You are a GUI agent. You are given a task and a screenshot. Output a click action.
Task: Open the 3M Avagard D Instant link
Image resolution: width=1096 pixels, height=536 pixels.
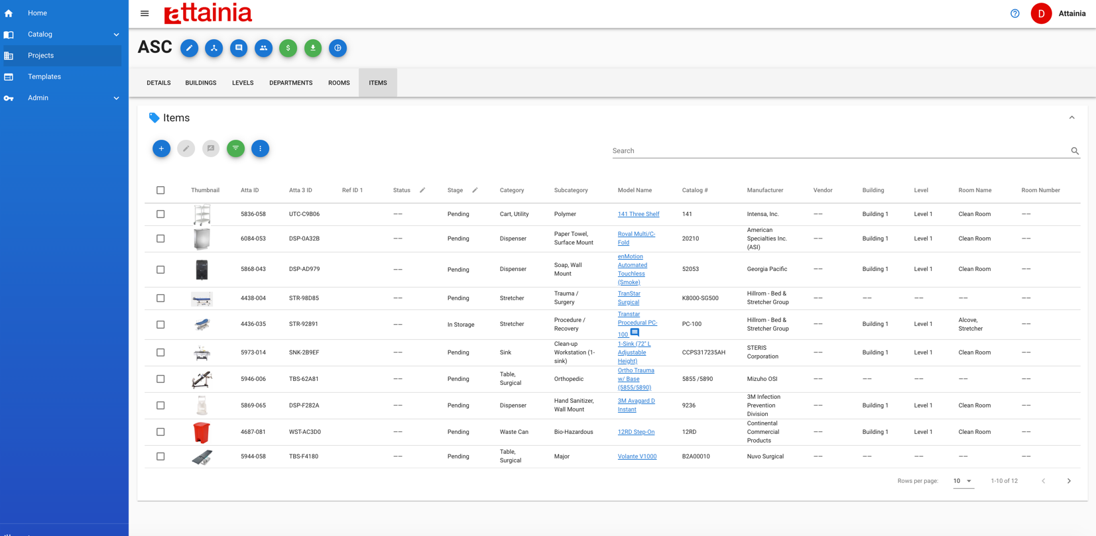click(x=637, y=405)
